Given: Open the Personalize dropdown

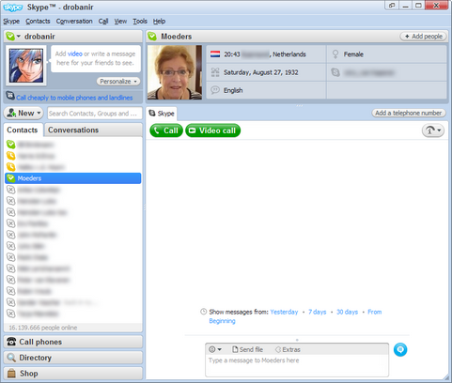Looking at the screenshot, I should (118, 82).
